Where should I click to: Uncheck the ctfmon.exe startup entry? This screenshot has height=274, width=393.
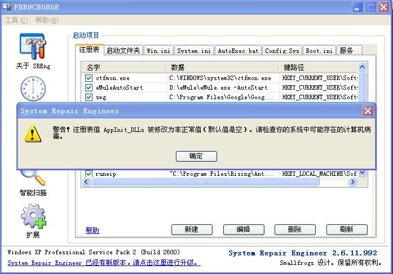[89, 78]
